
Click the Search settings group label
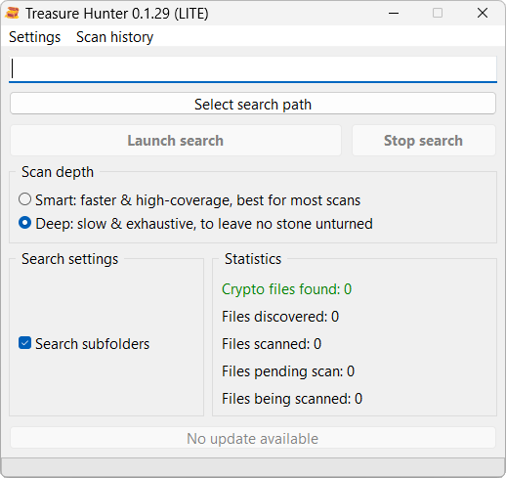(70, 259)
